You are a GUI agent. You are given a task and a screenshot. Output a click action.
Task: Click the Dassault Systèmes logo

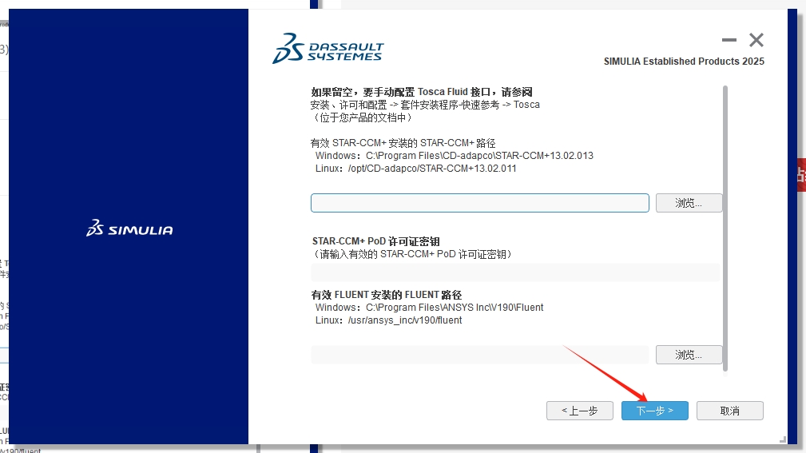(x=328, y=48)
